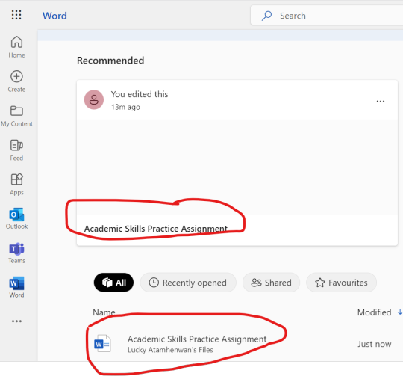The image size is (403, 376).
Task: Click the Recommended heading
Action: pos(110,61)
